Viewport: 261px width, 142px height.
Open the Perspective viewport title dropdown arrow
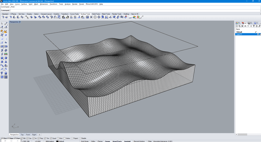(x=20, y=22)
